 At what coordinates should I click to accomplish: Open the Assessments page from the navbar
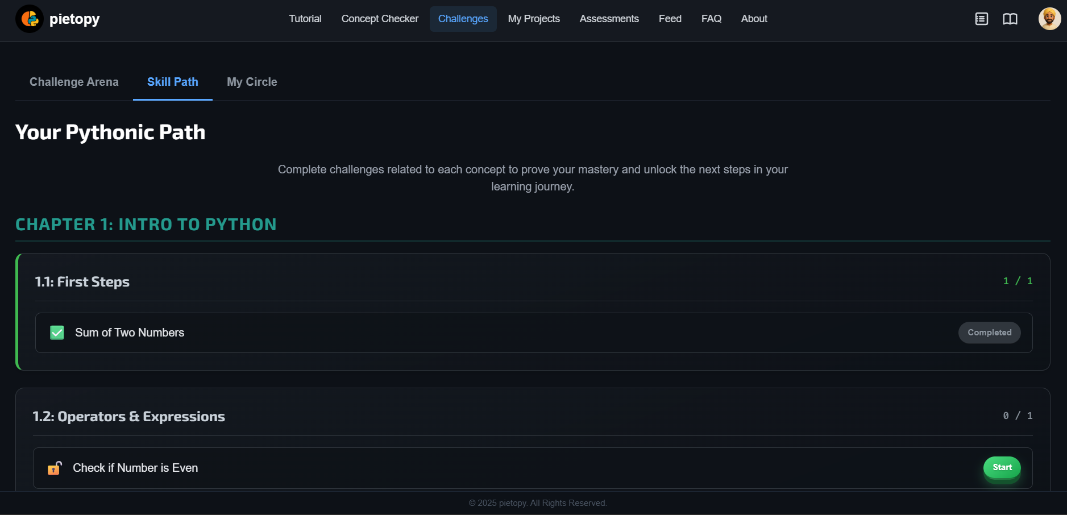(609, 19)
